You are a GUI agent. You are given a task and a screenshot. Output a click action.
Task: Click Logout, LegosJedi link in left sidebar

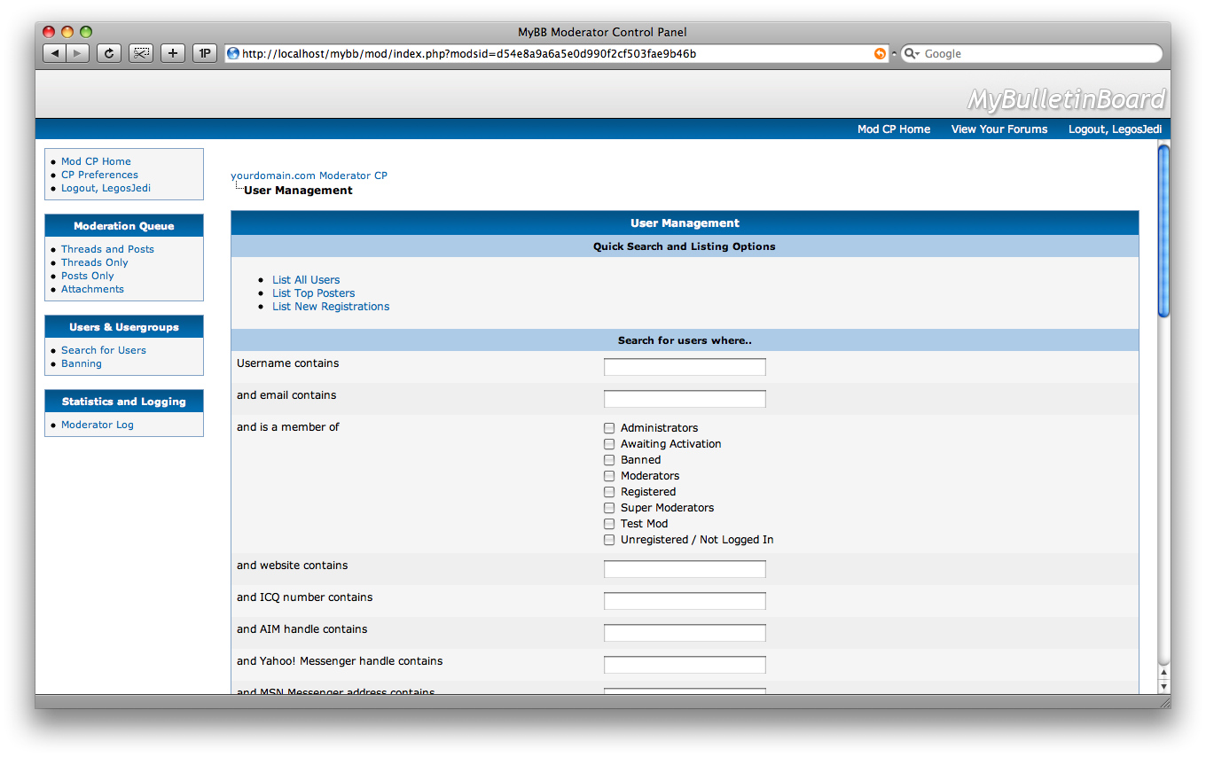[x=106, y=188]
